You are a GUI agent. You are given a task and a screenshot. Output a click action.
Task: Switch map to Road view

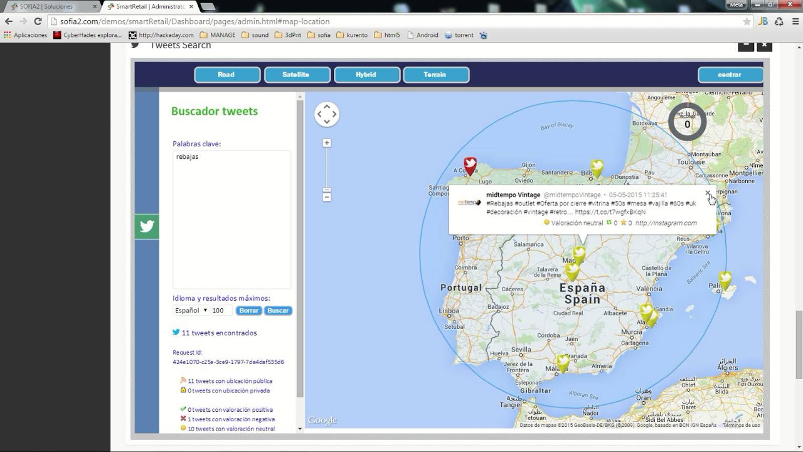click(x=226, y=75)
